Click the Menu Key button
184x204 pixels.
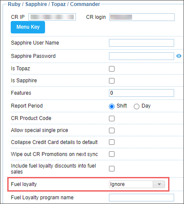(x=28, y=27)
